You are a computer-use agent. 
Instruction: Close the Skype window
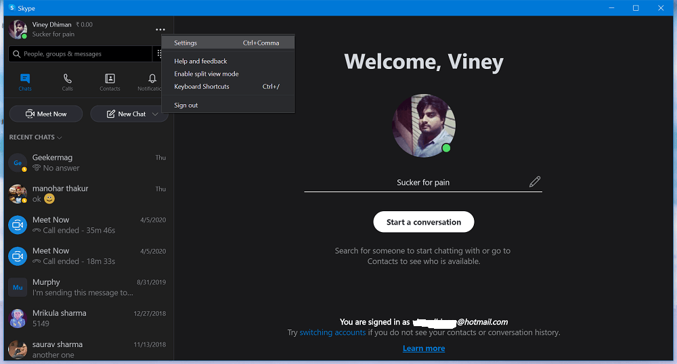(661, 7)
